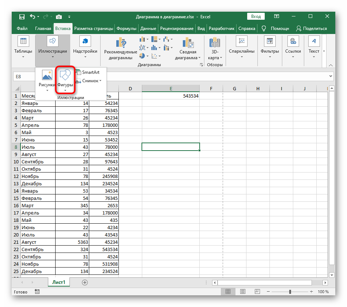Image resolution: width=347 pixels, height=307 pixels.
Task: Switch to Page Break Preview icon
Action: tap(257, 292)
